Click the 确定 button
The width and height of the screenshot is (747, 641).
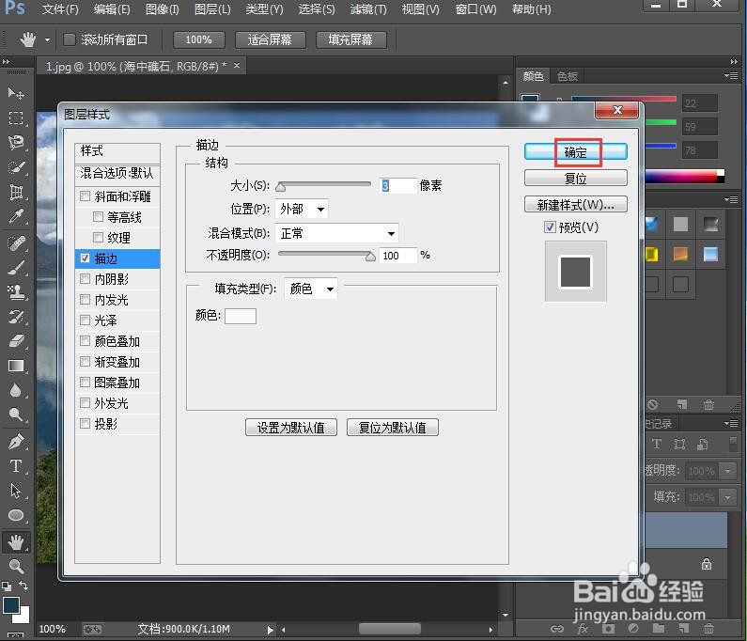tap(575, 152)
